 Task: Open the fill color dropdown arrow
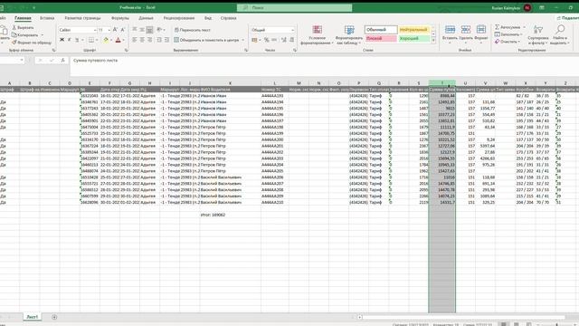pos(111,40)
